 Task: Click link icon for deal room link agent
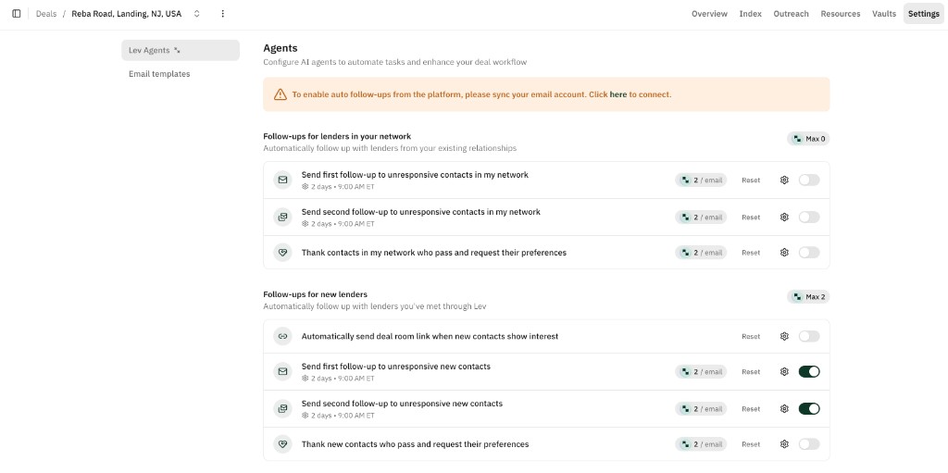pos(282,336)
